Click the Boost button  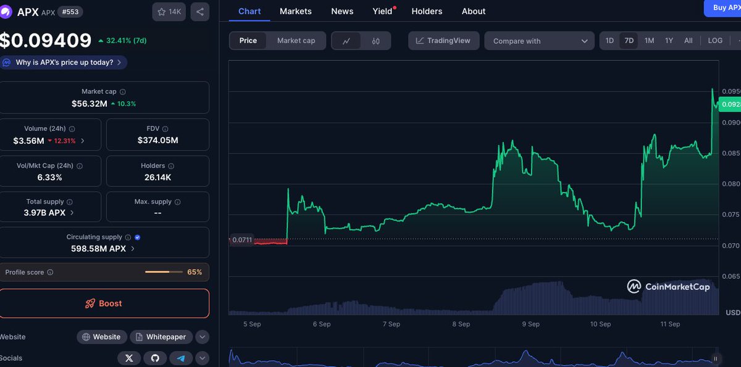[104, 303]
